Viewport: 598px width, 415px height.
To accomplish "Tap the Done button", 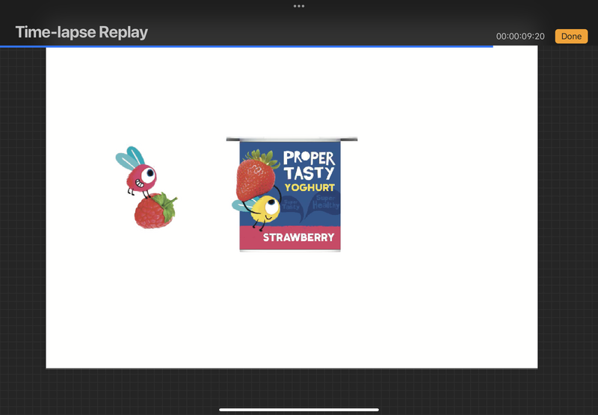I will (x=571, y=37).
